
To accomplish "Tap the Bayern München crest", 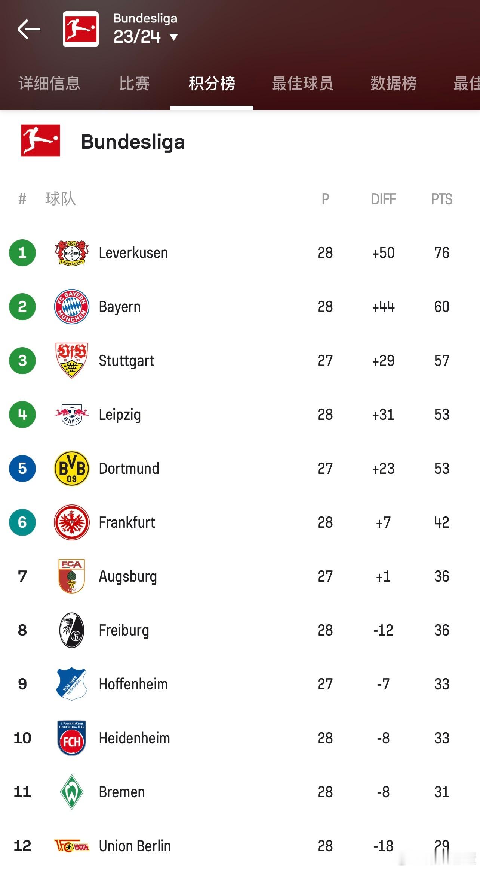I will [x=72, y=307].
